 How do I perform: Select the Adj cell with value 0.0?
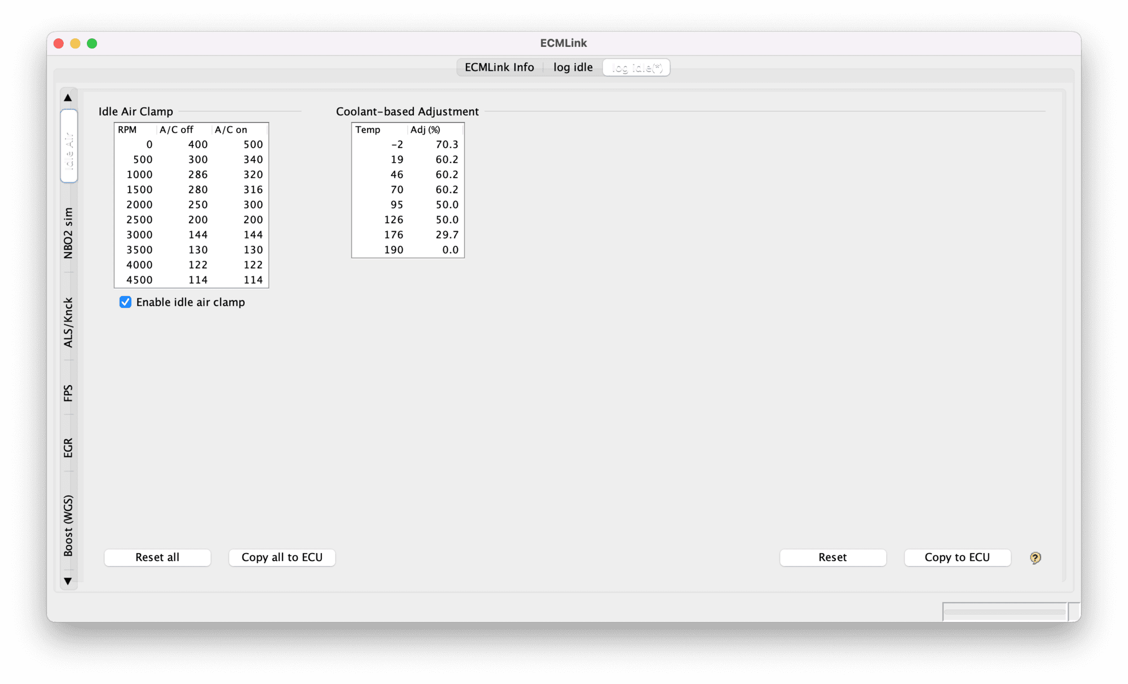(x=435, y=250)
